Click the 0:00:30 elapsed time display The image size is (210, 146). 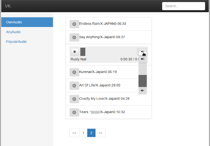[x=126, y=59]
